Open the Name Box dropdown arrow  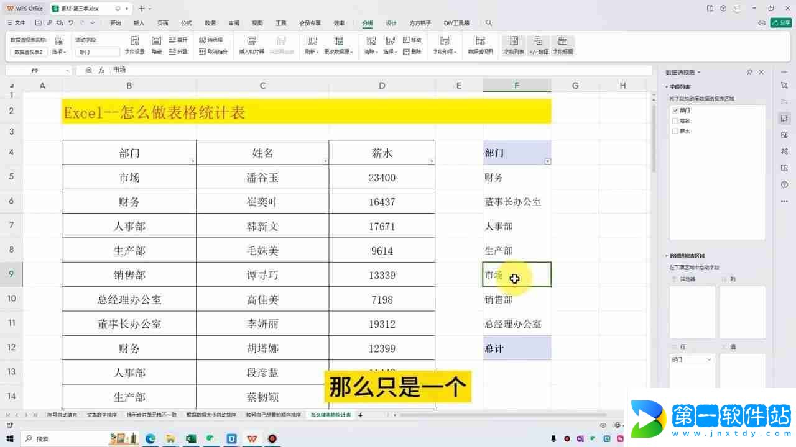coord(67,71)
